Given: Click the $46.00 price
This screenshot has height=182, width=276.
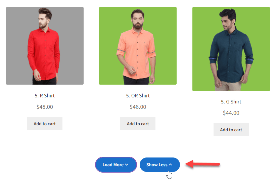Looking at the screenshot, I should tap(138, 107).
